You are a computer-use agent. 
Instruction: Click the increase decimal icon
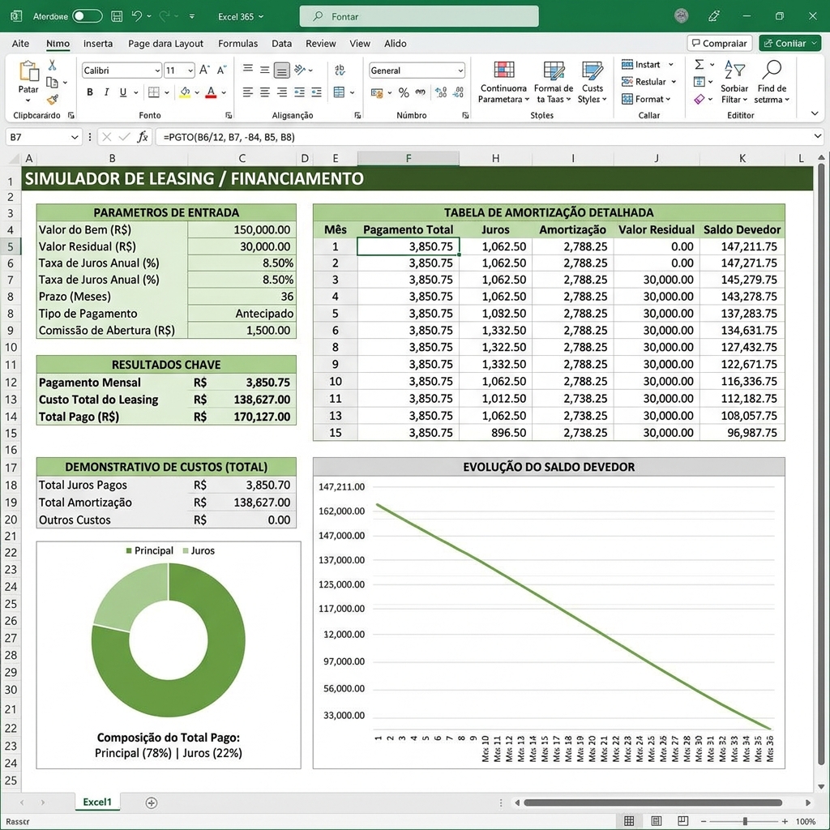pyautogui.click(x=441, y=92)
